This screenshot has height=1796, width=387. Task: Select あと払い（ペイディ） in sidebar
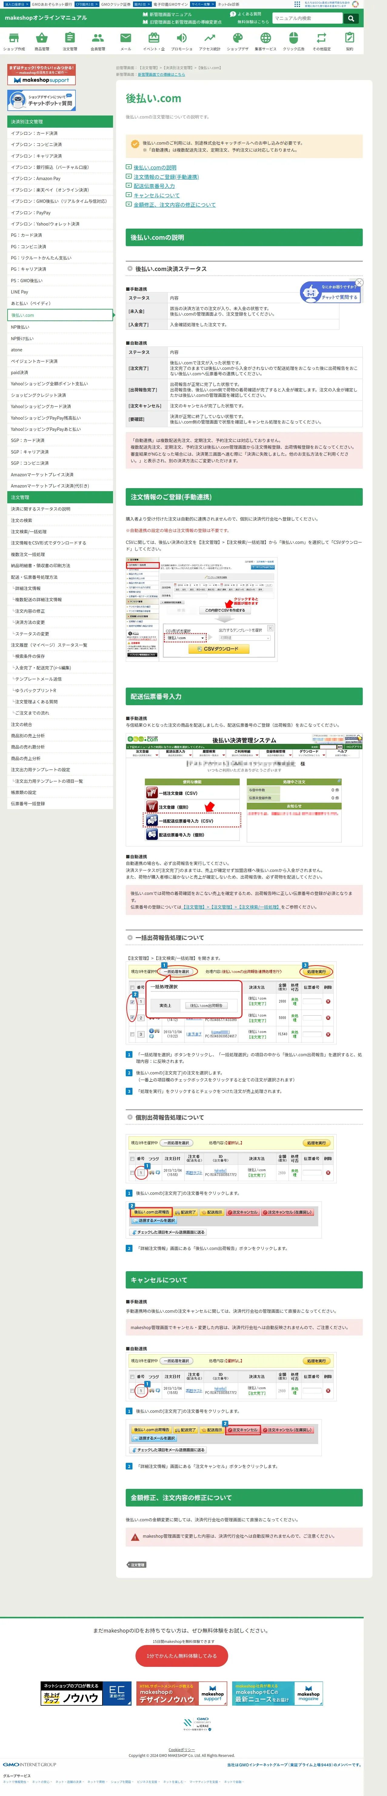pyautogui.click(x=60, y=303)
